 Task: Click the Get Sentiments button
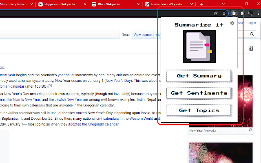pos(199,93)
